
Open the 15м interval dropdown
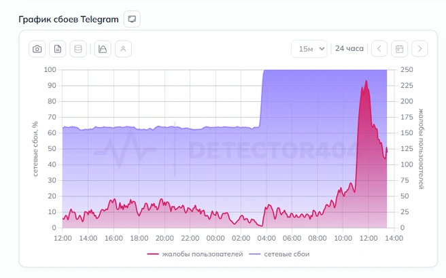(309, 49)
